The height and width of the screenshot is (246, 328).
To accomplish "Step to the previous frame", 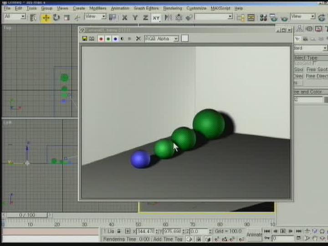I will click(x=275, y=231).
